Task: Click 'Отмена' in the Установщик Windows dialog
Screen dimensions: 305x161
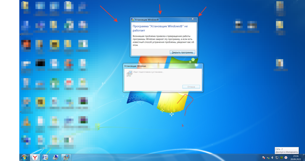Action: (x=191, y=87)
